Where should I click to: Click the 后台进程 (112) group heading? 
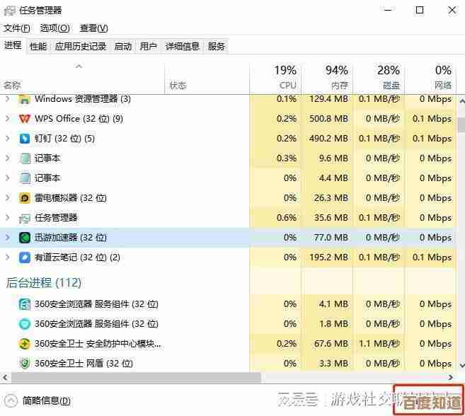pos(44,282)
